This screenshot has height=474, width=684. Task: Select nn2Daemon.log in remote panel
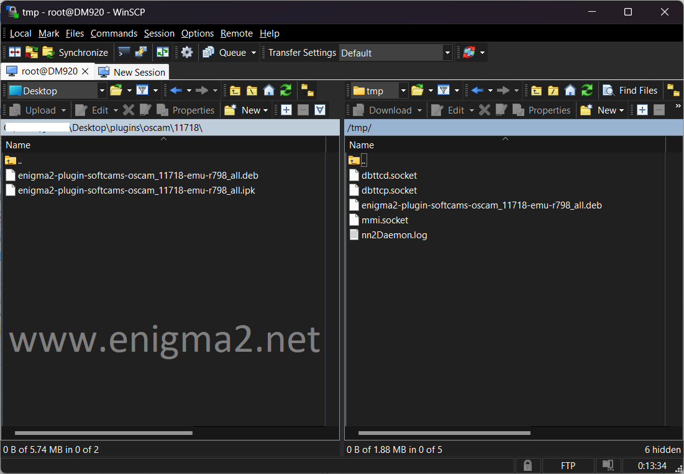click(388, 235)
